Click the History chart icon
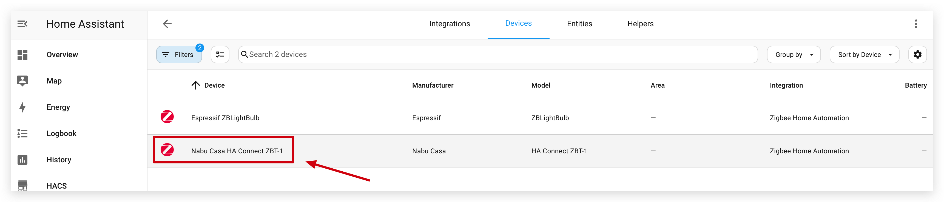Image resolution: width=944 pixels, height=202 pixels. [22, 160]
